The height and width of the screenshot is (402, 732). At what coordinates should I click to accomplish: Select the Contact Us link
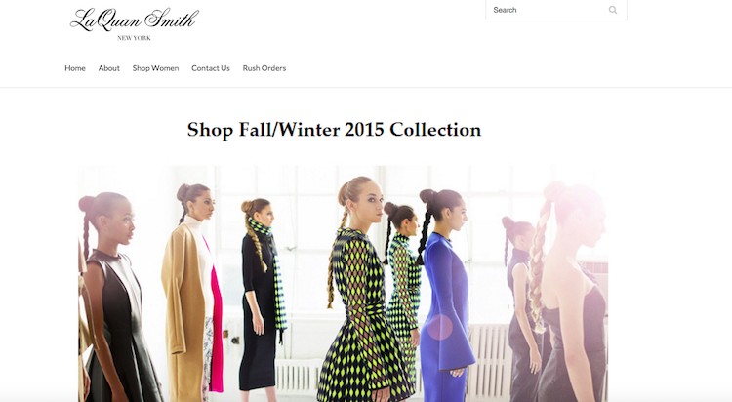(211, 68)
